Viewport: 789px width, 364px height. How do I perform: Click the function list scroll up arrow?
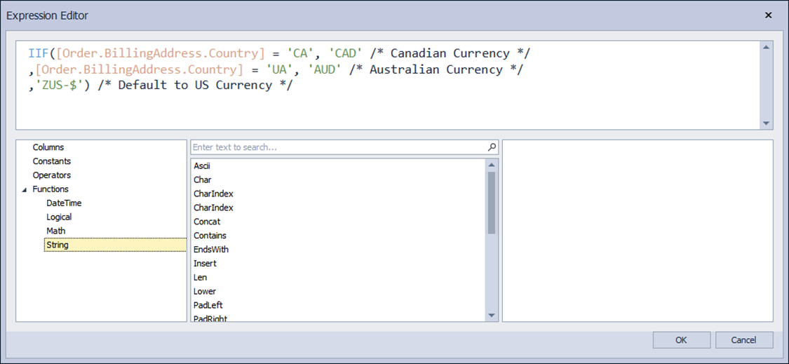tap(492, 165)
